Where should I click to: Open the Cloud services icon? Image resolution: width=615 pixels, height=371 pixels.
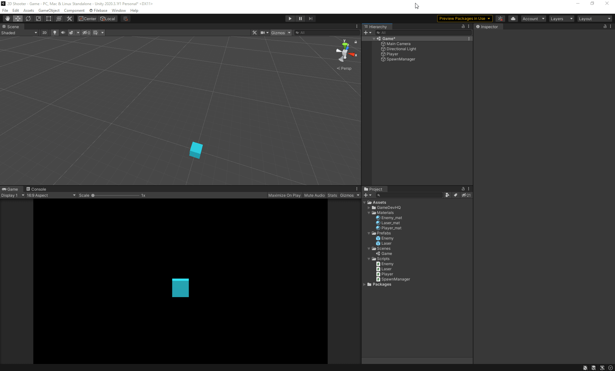click(513, 19)
